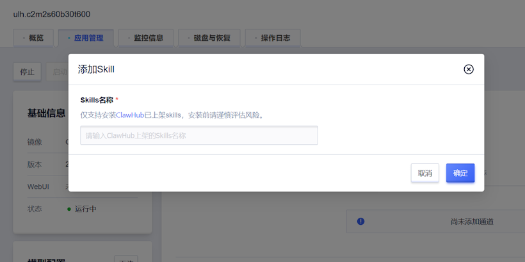Image resolution: width=525 pixels, height=262 pixels.
Task: Select the instance name ulh.c2m2s60b30t600
Action: tap(52, 14)
